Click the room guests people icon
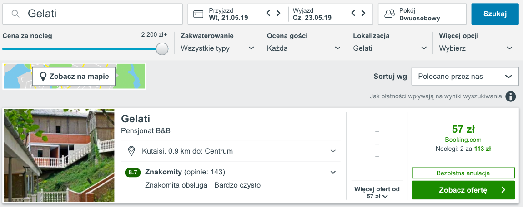 click(390, 14)
